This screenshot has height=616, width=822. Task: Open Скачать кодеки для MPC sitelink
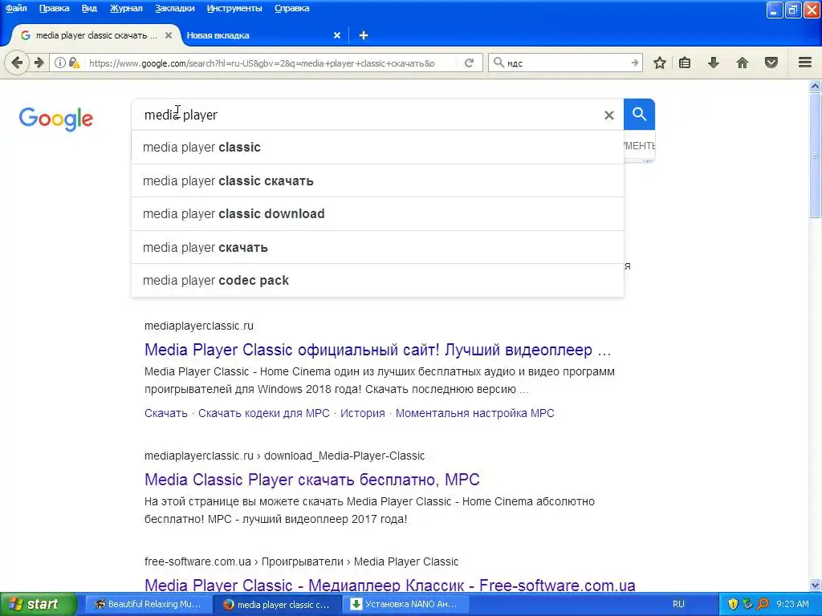[x=263, y=413]
